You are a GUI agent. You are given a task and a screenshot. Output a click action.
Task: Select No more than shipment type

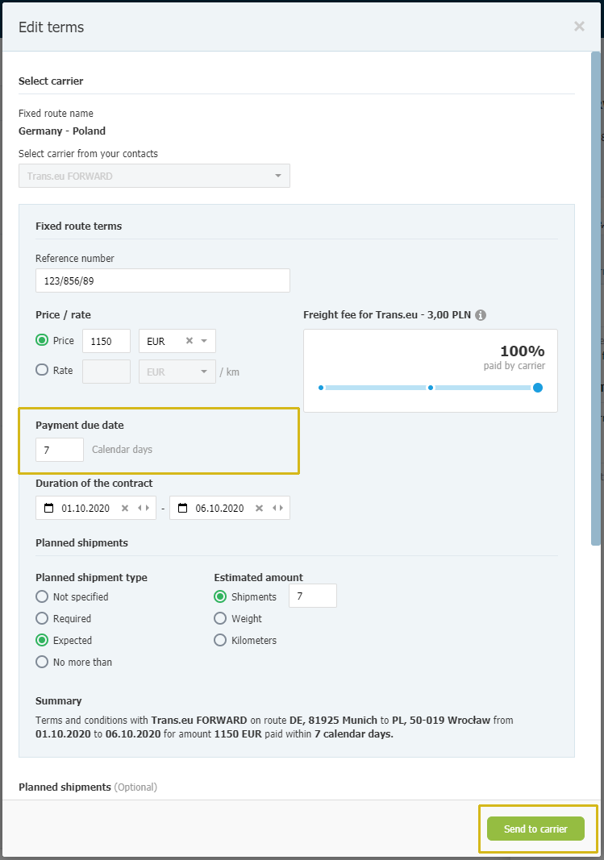[x=42, y=662]
